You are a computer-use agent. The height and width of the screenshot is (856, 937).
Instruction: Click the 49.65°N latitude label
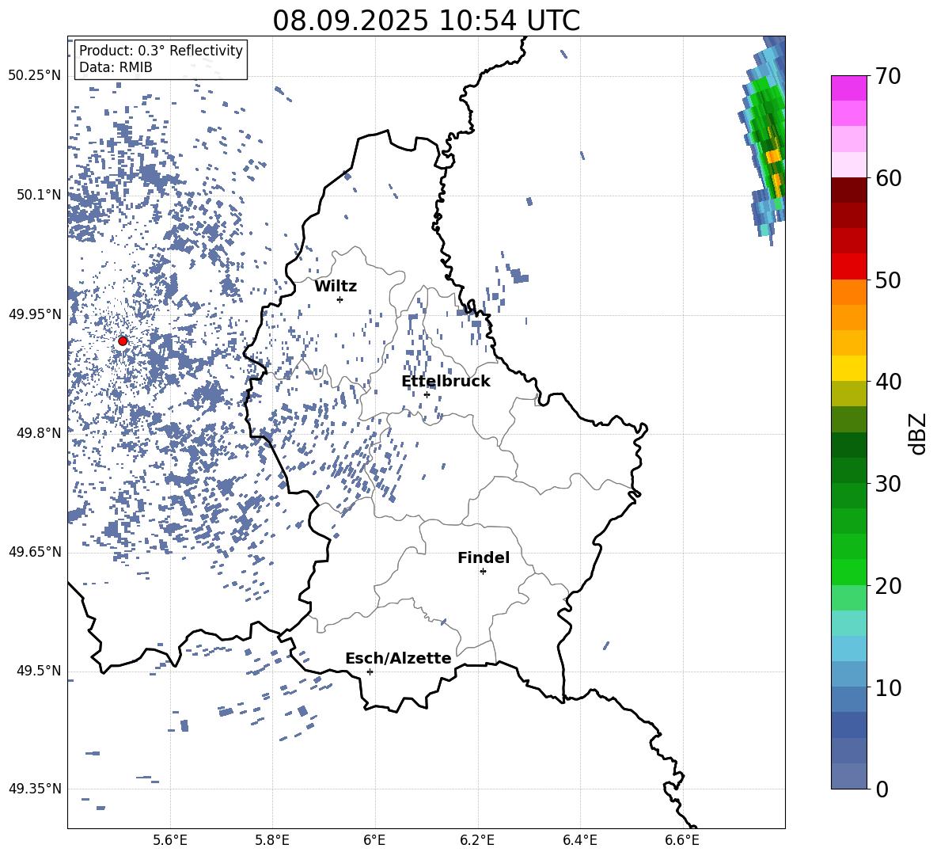(35, 552)
